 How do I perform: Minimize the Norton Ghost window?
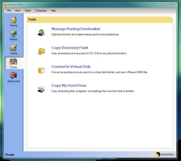[x=158, y=4]
